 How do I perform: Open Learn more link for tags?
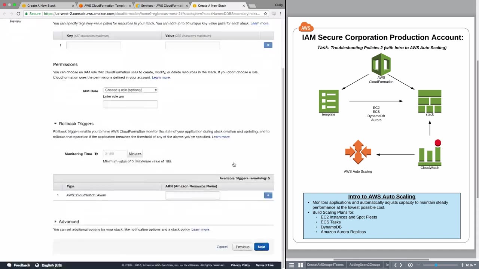(x=259, y=24)
